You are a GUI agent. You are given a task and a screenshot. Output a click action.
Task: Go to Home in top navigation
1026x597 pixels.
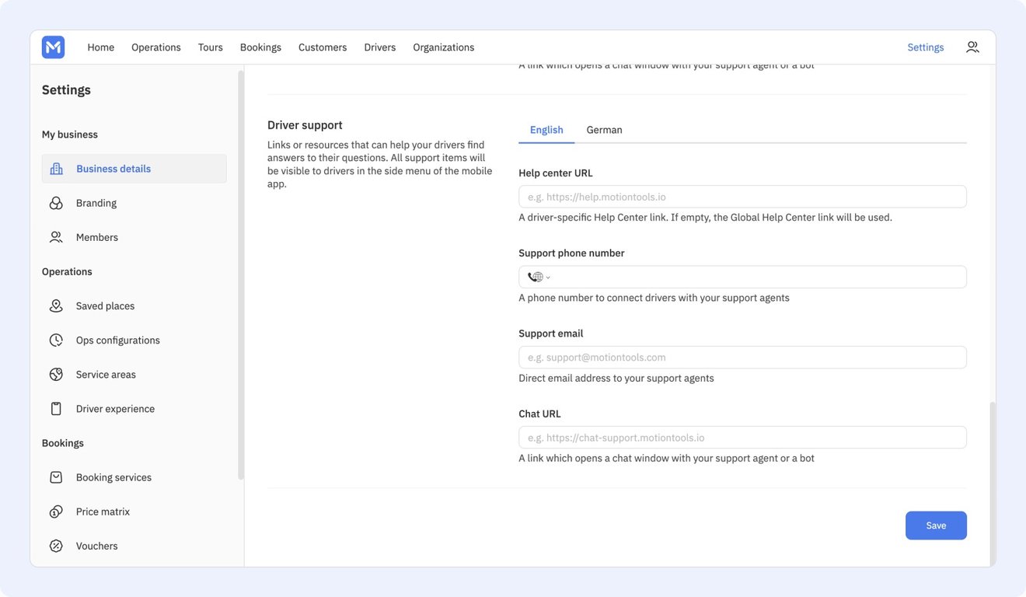click(101, 47)
